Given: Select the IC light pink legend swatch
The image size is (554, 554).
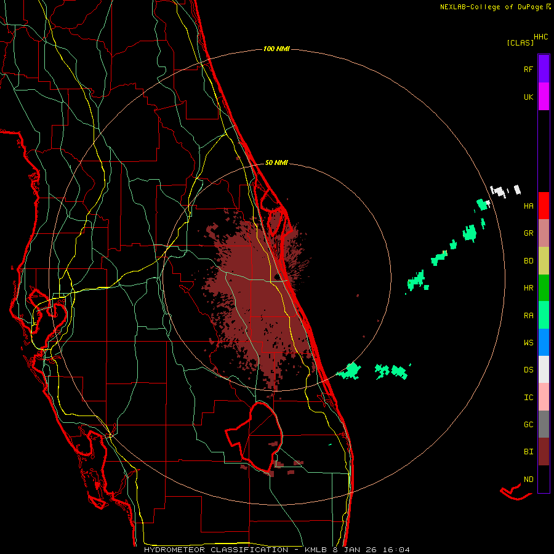Looking at the screenshot, I should (x=544, y=397).
